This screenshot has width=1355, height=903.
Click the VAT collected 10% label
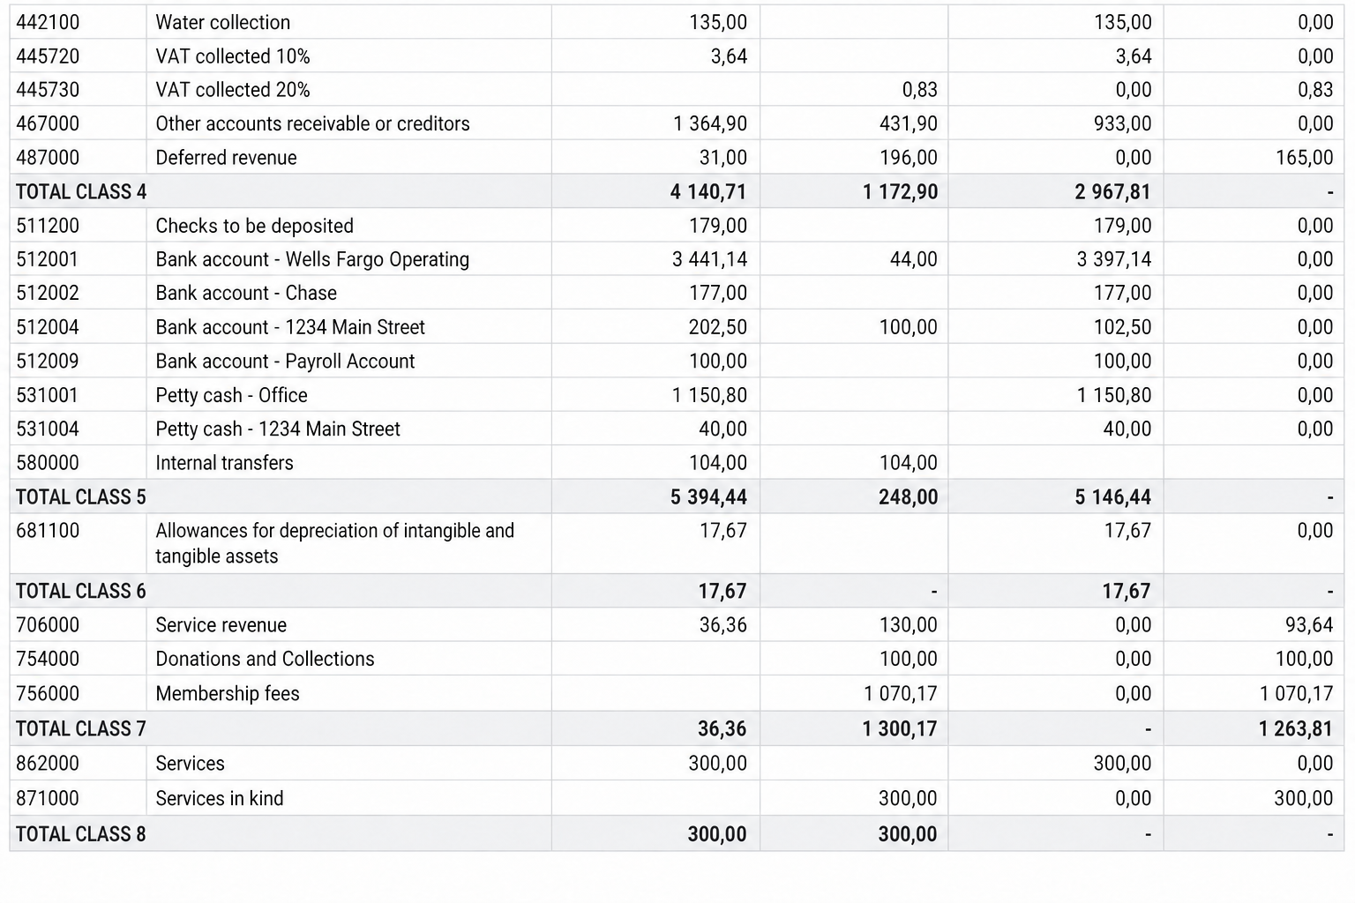click(x=233, y=56)
